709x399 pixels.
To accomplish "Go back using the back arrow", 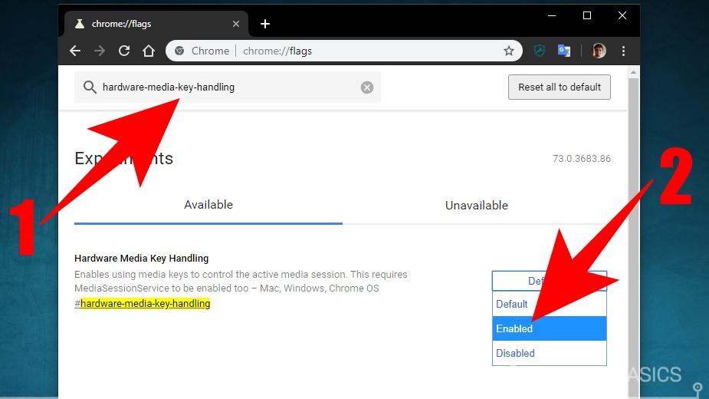I will (x=75, y=51).
